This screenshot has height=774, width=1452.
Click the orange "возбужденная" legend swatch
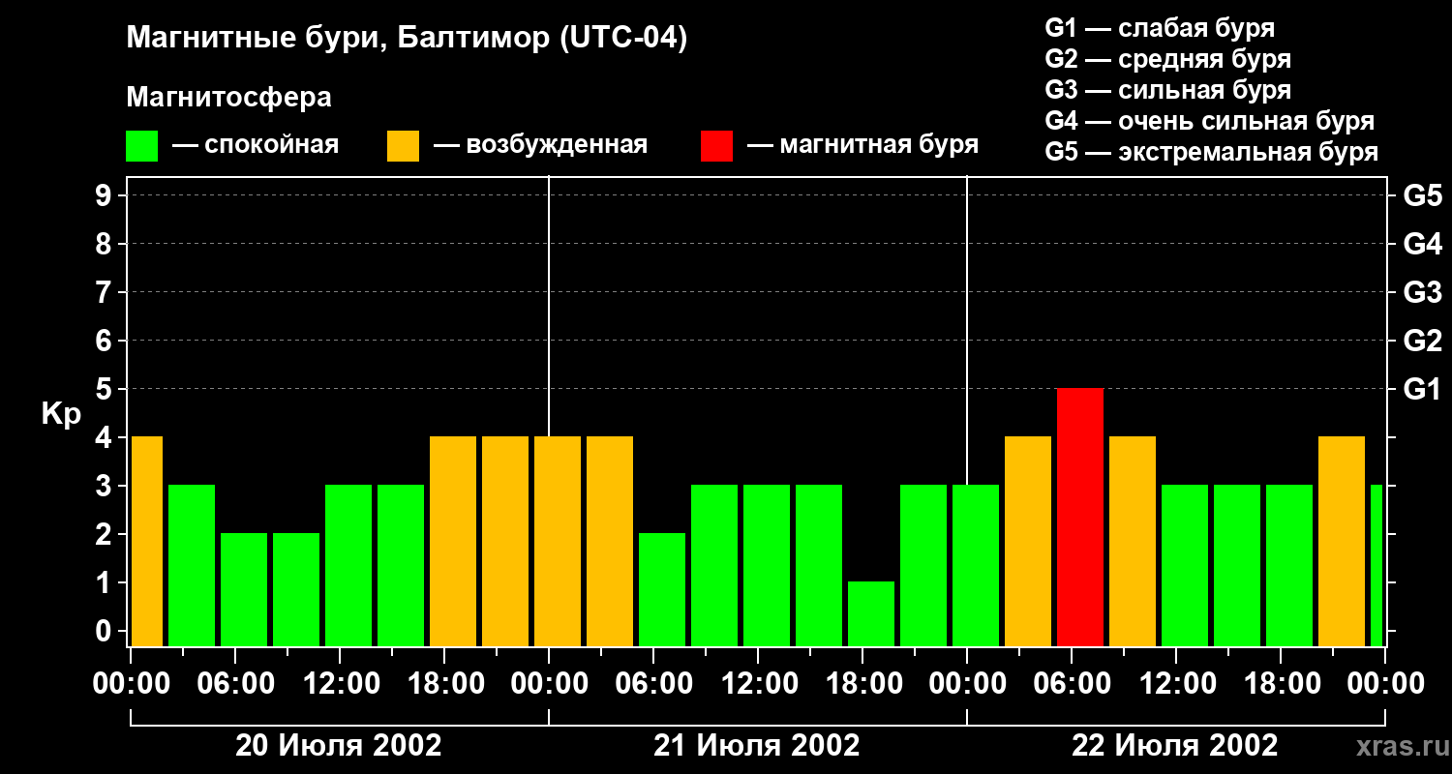[x=403, y=146]
